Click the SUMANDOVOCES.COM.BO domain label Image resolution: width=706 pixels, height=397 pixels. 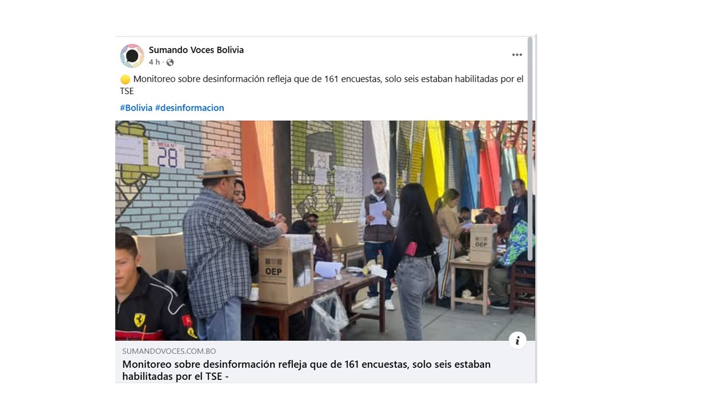tap(169, 351)
